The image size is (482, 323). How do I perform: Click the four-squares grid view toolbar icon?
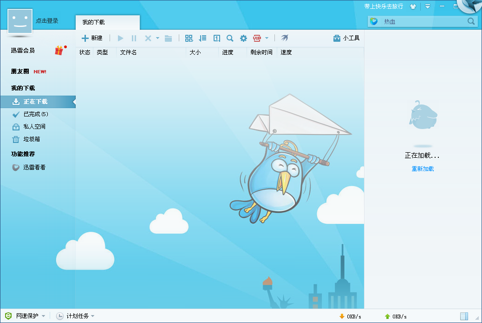[189, 38]
